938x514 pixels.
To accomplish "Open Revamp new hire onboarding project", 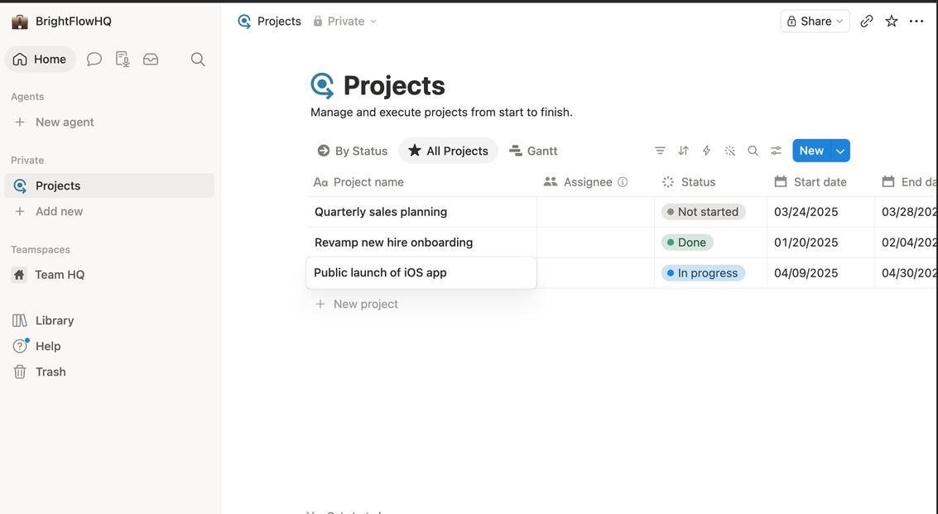I will click(393, 243).
